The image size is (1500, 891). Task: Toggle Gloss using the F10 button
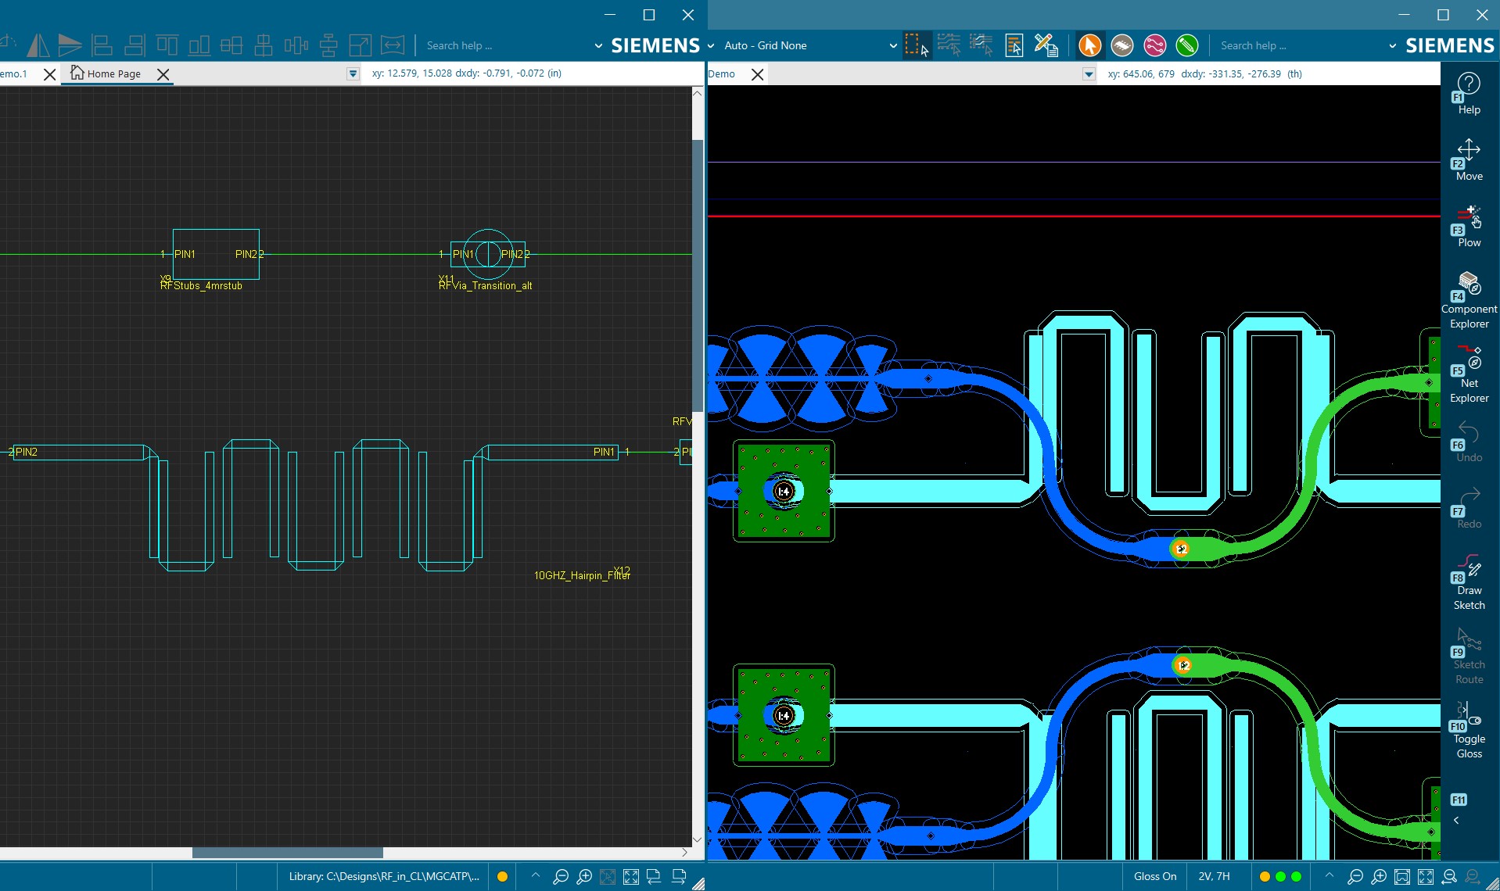coord(1468,730)
